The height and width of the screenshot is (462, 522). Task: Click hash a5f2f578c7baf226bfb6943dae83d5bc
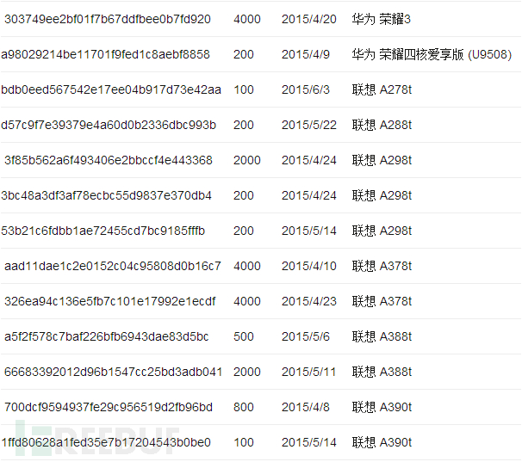click(106, 336)
